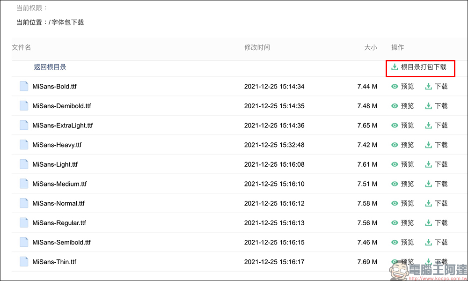Click the 操作 column header

coord(397,47)
